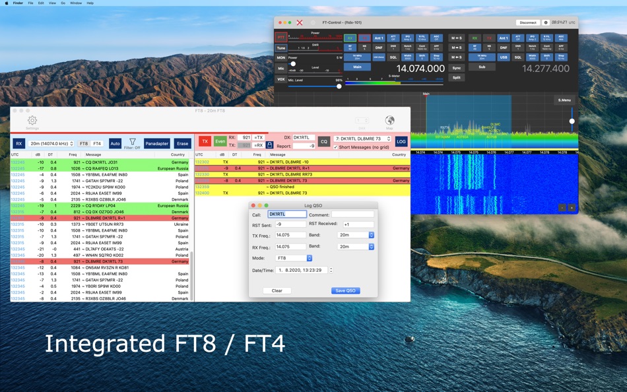Viewport: 627px width, 392px height.
Task: Click DX call field DK1RTL
Action: [x=304, y=138]
